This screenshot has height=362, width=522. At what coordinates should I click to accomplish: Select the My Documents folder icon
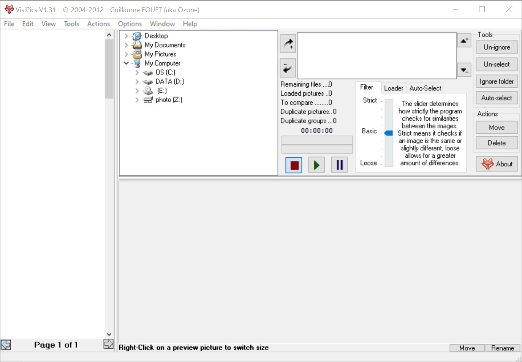point(137,45)
